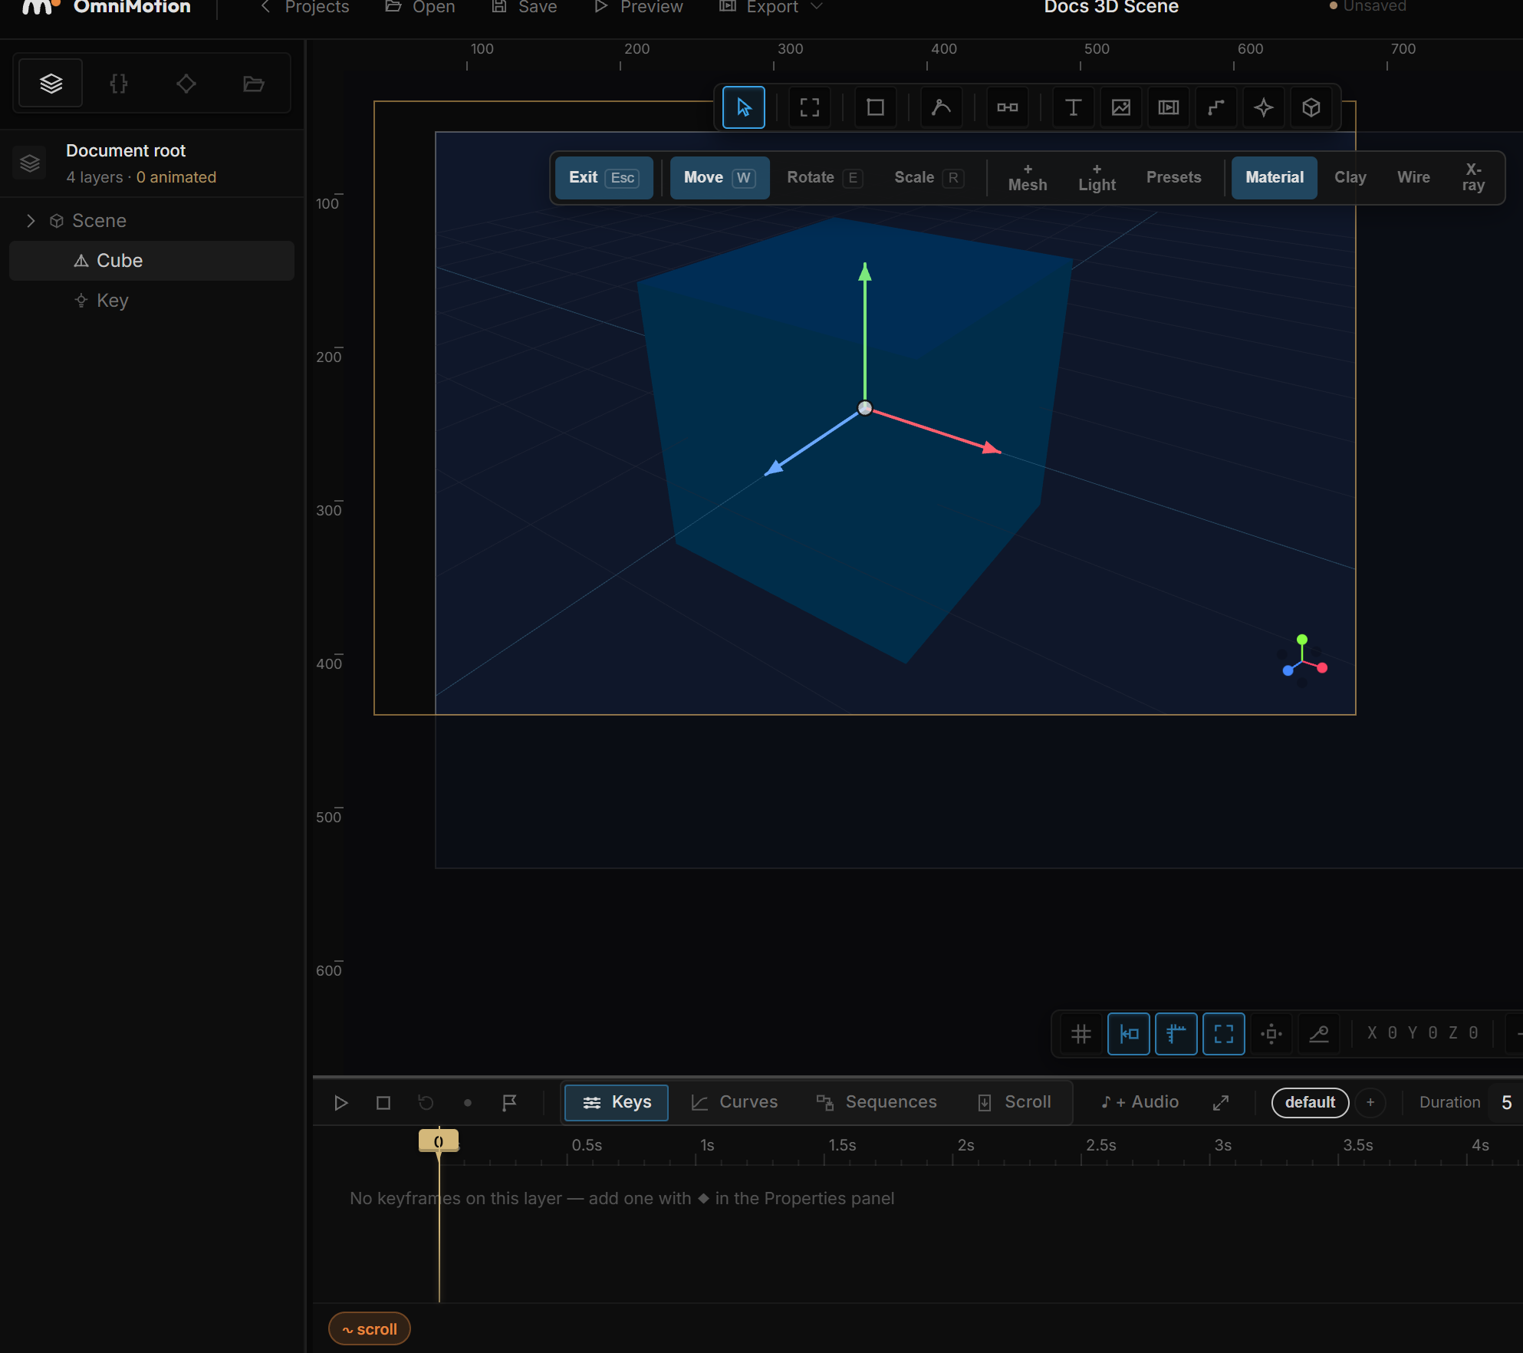Expand the Scene layer group
This screenshot has width=1523, height=1353.
click(x=31, y=221)
